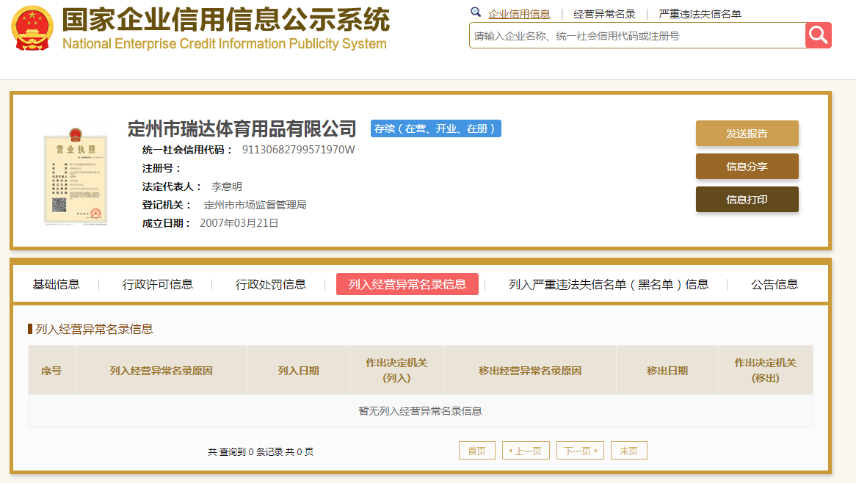856x483 pixels.
Task: Click the National Enterprise Credit Information Publicity System title
Action: [x=225, y=43]
